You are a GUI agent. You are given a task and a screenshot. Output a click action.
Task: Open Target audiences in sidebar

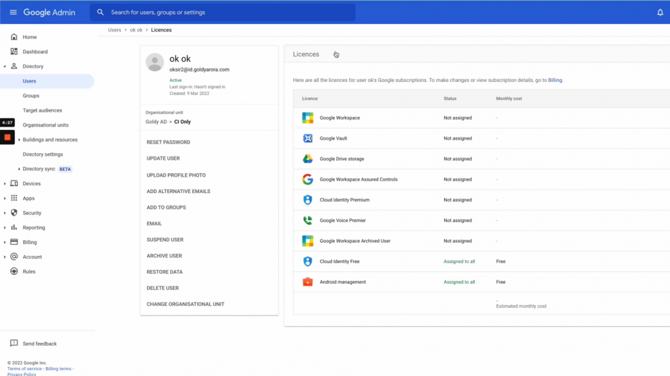coord(42,110)
